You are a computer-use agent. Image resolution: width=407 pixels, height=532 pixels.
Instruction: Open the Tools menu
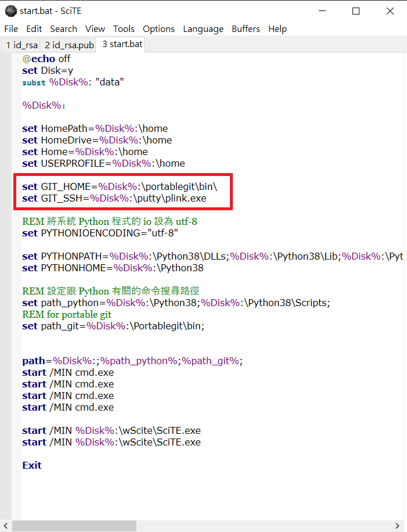pos(124,29)
